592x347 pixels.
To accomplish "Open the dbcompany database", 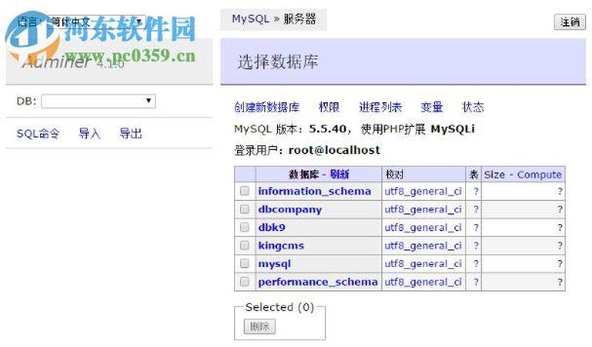I will pos(290,209).
